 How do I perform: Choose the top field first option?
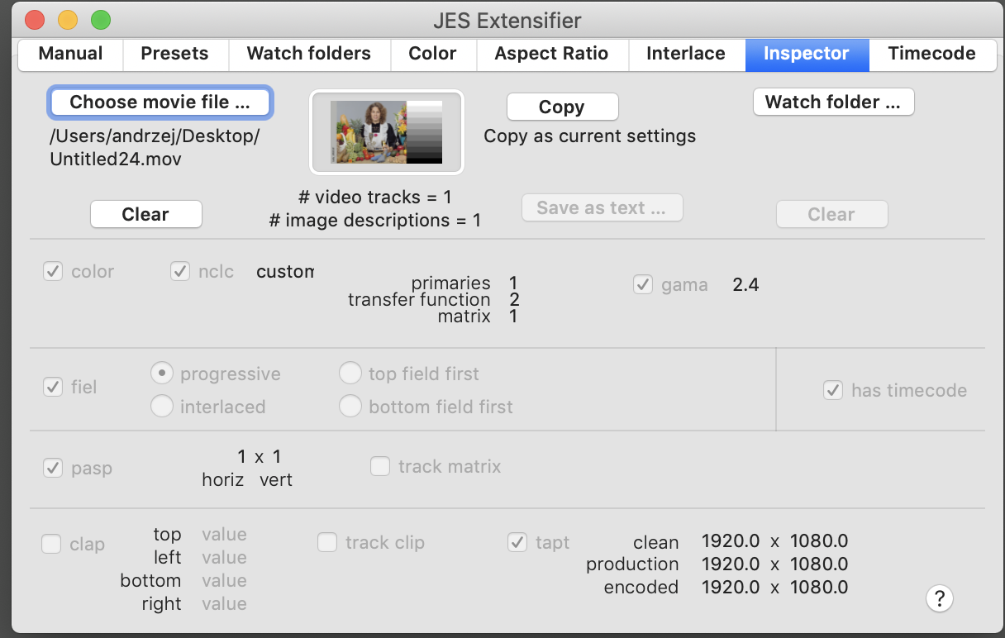click(x=350, y=374)
